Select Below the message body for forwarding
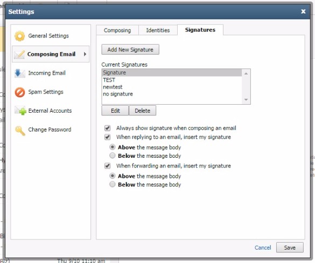This screenshot has height=263, width=315. (113, 184)
